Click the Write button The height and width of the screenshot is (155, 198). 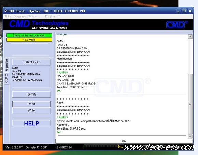pyautogui.click(x=31, y=110)
